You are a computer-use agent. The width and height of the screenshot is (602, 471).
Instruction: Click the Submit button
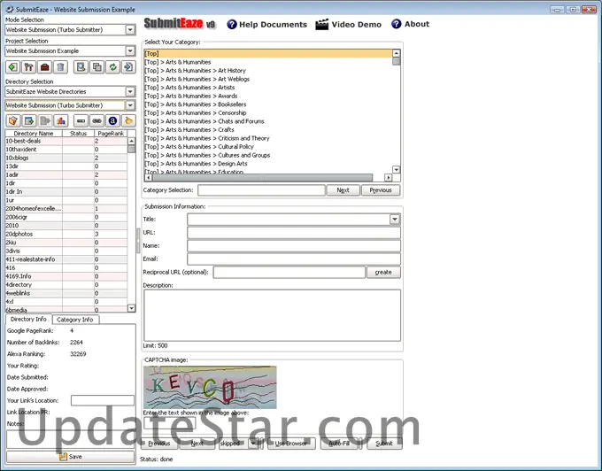tap(384, 444)
